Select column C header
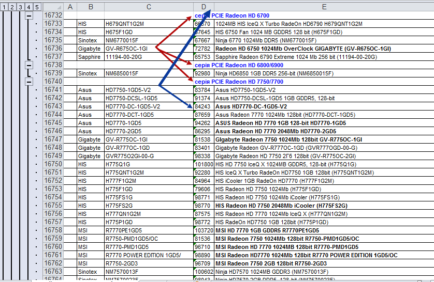Image resolution: width=434 pixels, height=282 pixels. pyautogui.click(x=149, y=7)
